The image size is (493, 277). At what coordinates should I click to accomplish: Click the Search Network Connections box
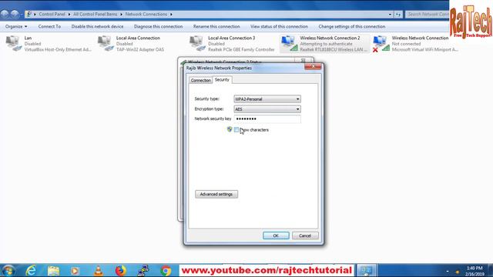pos(428,14)
